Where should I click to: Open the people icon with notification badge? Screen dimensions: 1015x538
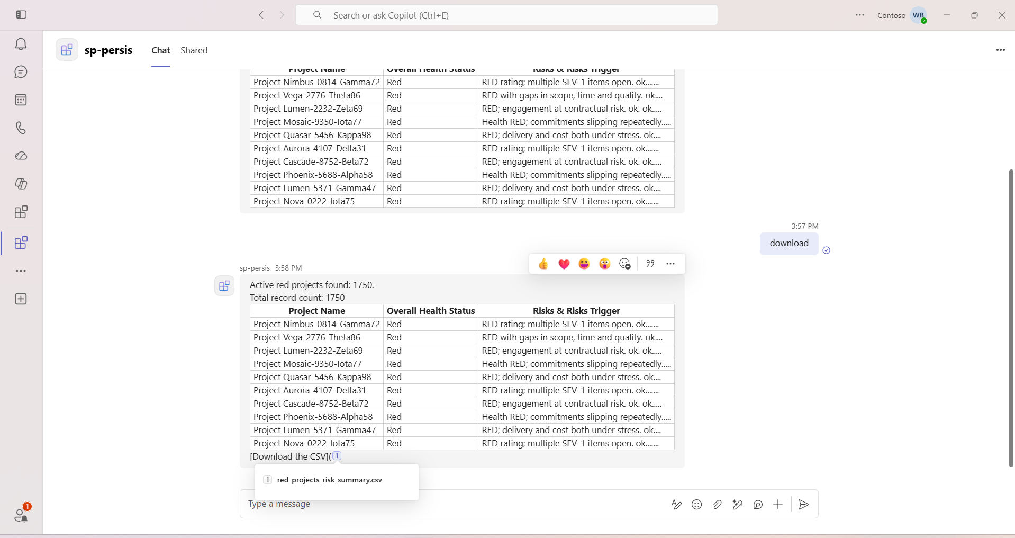click(22, 514)
